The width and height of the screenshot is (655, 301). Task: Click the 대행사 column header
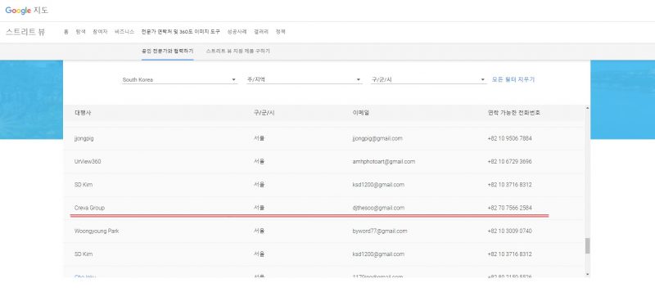pyautogui.click(x=83, y=113)
